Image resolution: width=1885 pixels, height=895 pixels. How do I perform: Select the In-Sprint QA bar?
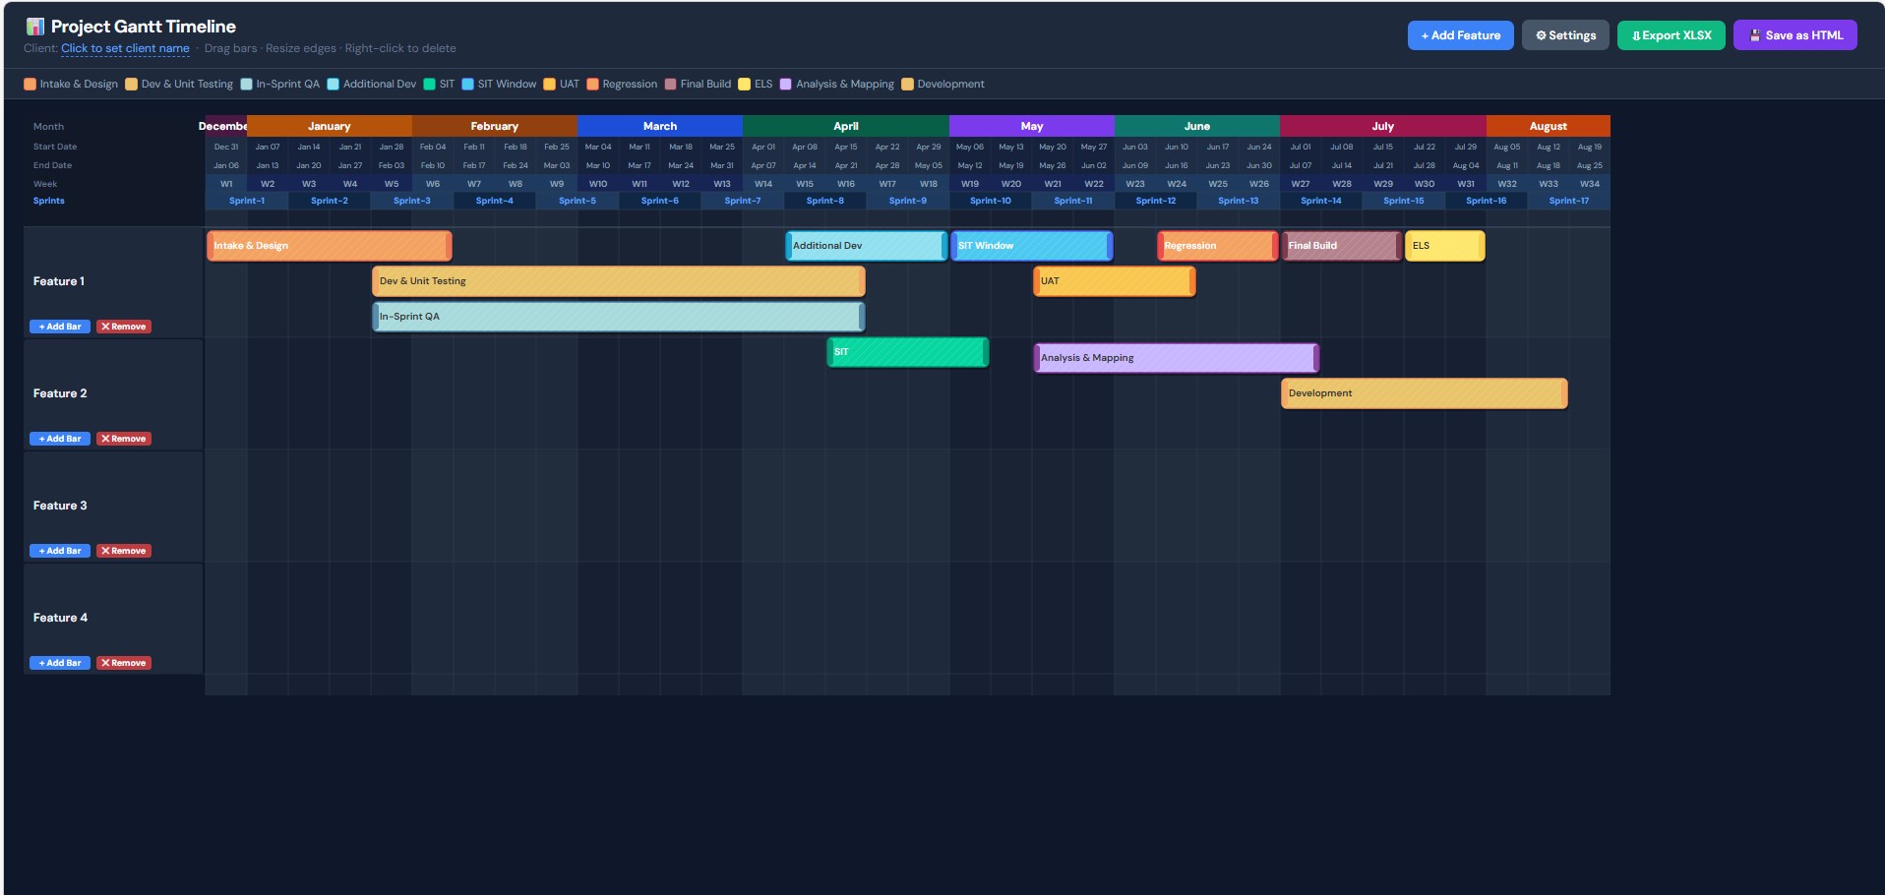point(618,317)
